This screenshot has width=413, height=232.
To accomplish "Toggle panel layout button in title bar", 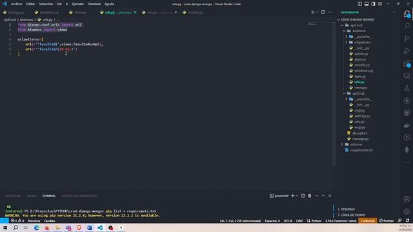I will pyautogui.click(x=367, y=4).
